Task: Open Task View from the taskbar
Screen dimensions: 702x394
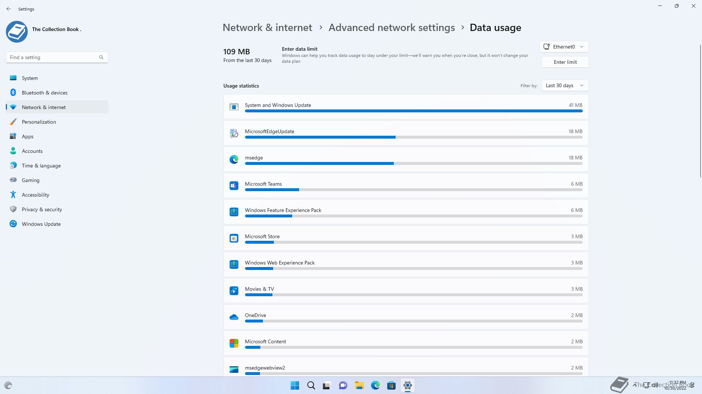Action: tap(327, 385)
